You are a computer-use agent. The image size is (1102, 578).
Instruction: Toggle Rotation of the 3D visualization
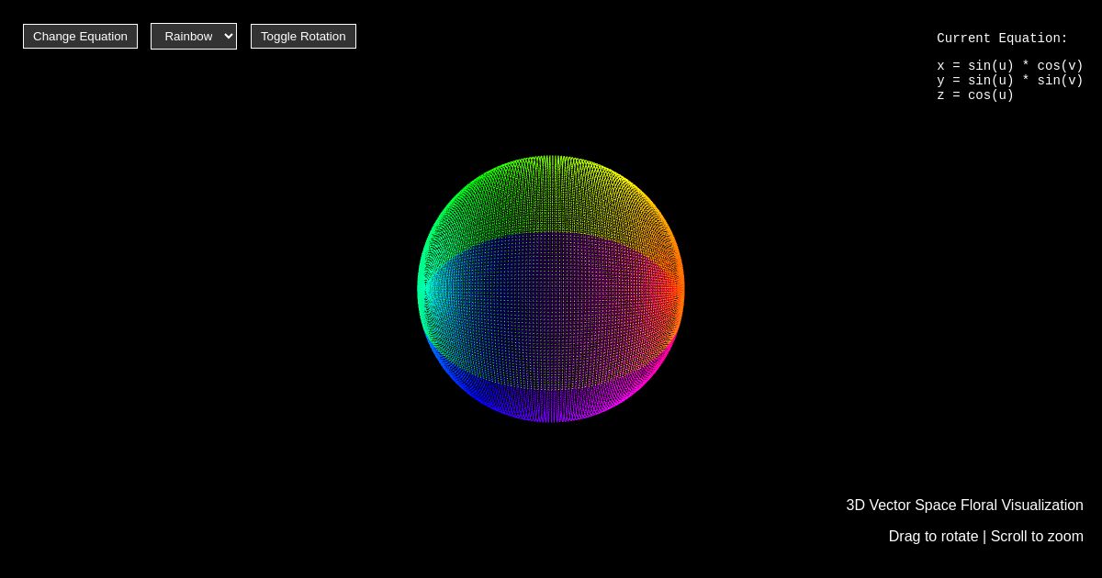[x=303, y=36]
